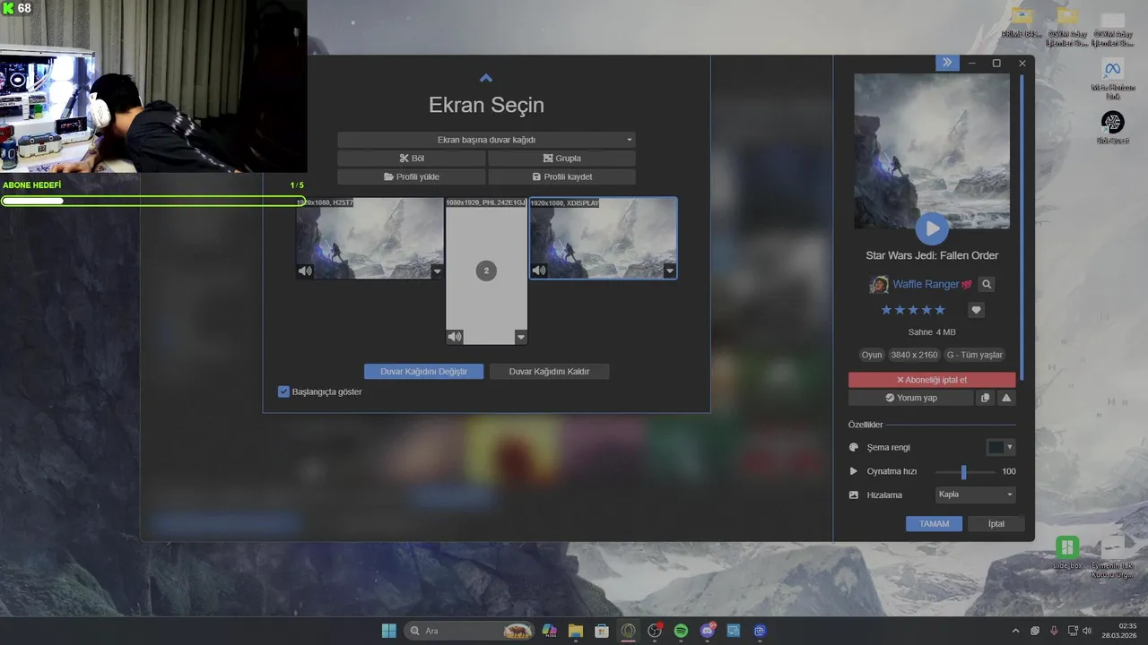Rate the wallpaper five stars
This screenshot has width=1148, height=645.
pos(940,310)
